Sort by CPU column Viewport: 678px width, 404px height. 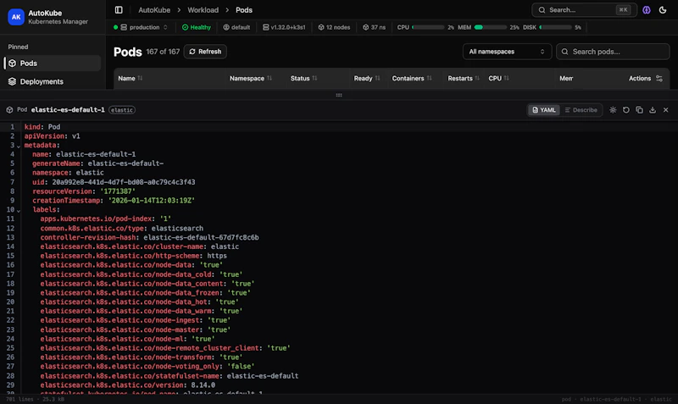(498, 78)
